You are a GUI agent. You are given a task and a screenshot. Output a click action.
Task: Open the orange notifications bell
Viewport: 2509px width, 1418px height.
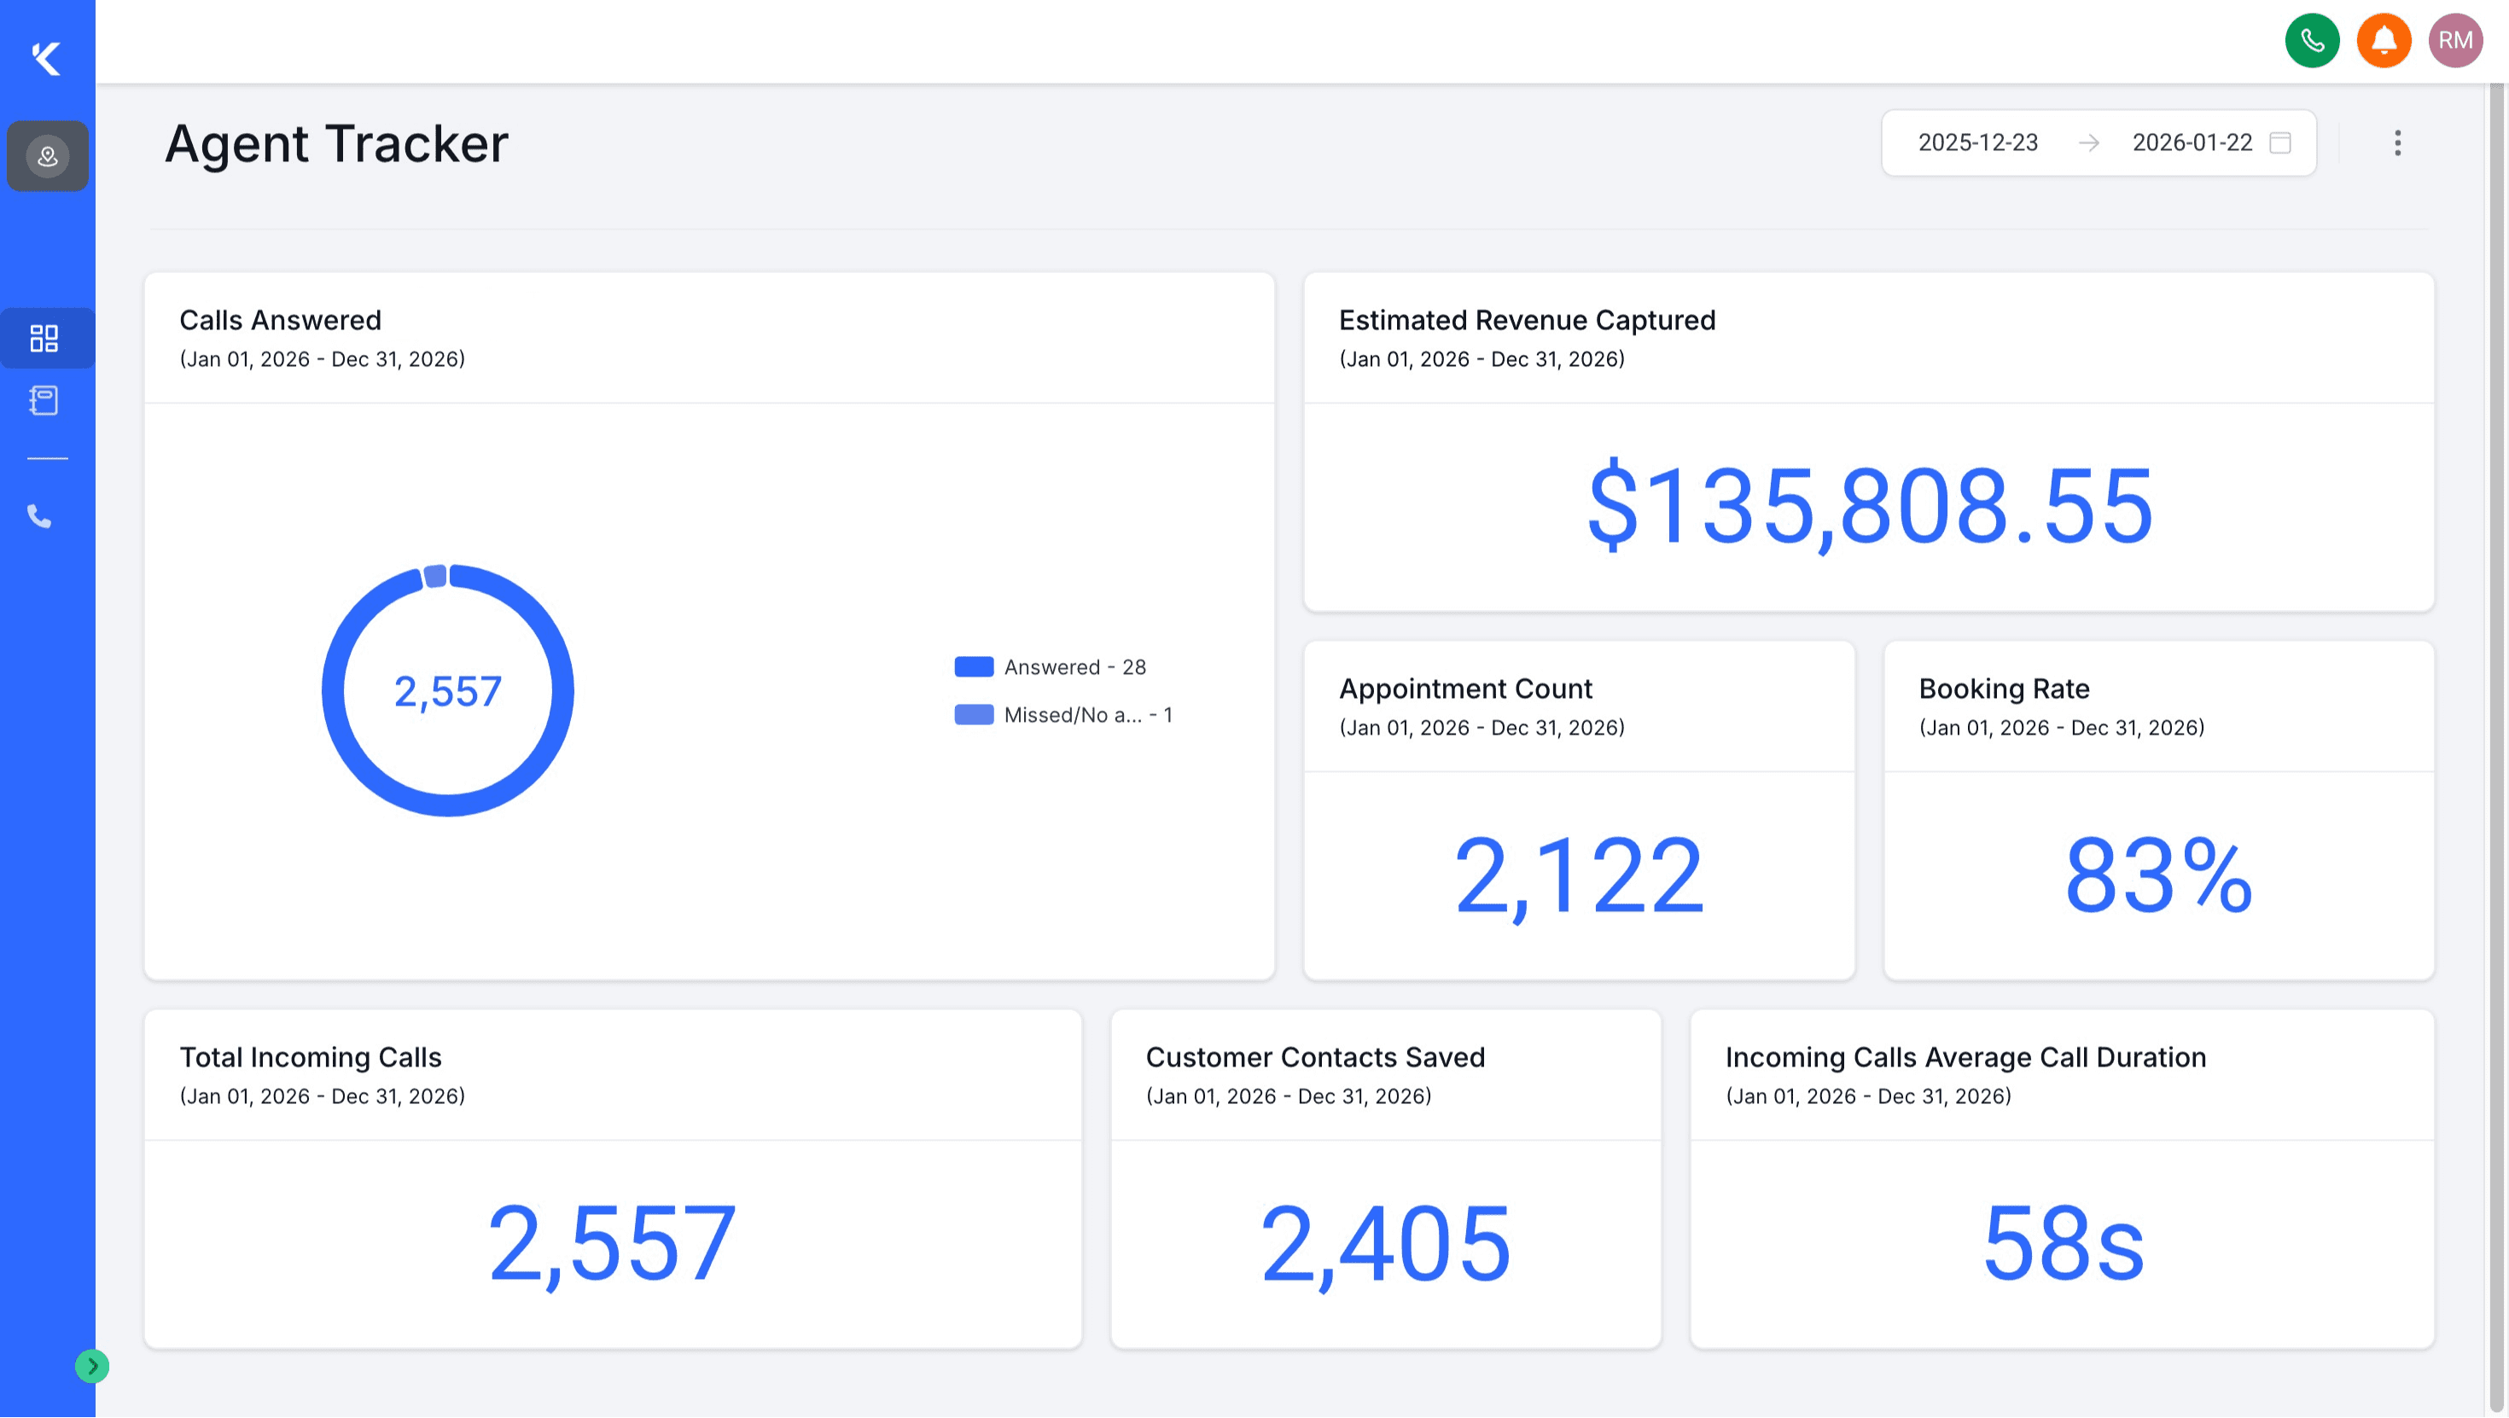coord(2384,40)
